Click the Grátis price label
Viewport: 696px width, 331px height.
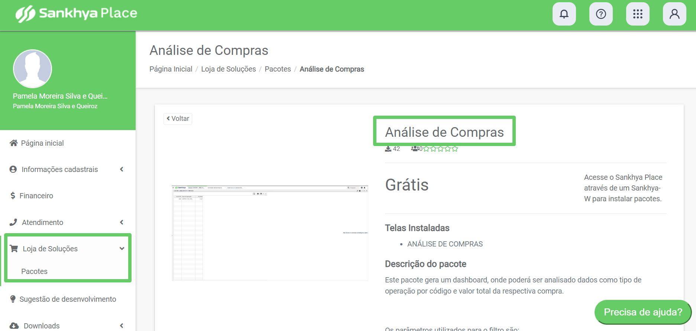click(407, 185)
